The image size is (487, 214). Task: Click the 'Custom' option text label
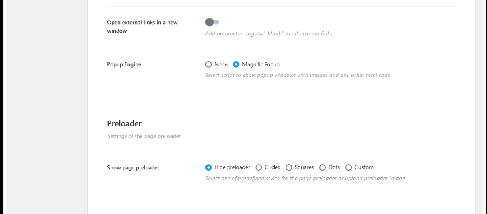(364, 167)
